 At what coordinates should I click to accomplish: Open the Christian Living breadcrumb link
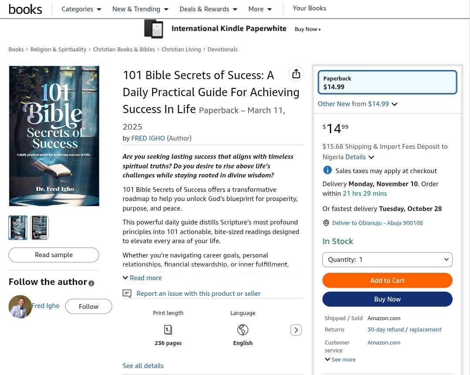click(x=181, y=50)
